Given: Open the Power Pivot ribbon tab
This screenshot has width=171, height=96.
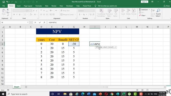Looking at the screenshot, I should point(87,6).
